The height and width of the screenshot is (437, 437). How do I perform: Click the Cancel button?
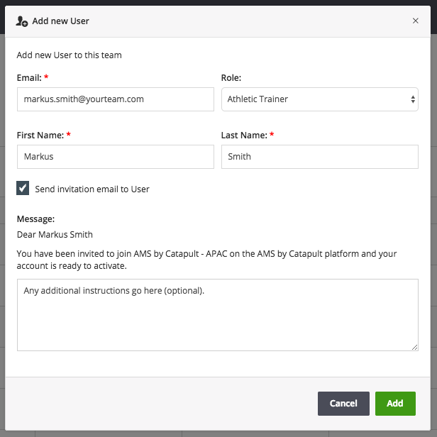coord(343,403)
